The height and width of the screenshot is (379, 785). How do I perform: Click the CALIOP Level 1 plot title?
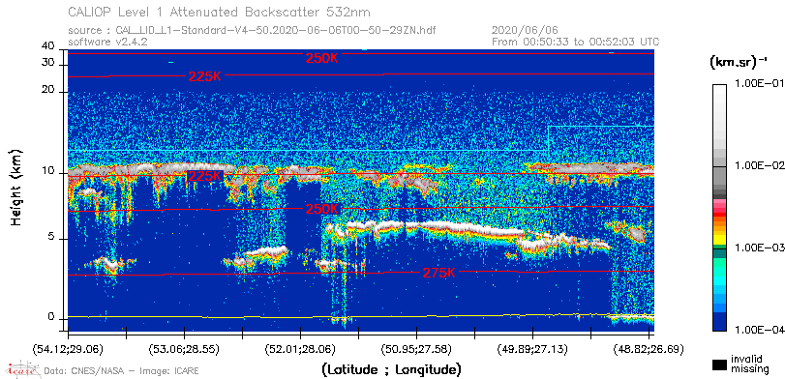[x=220, y=12]
